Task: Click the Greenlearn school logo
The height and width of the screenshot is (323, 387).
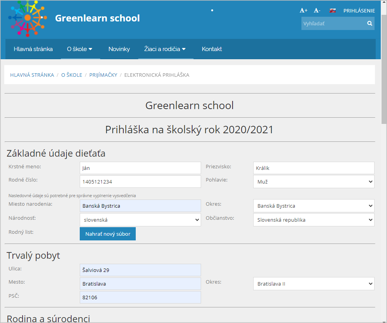Action: [27, 18]
